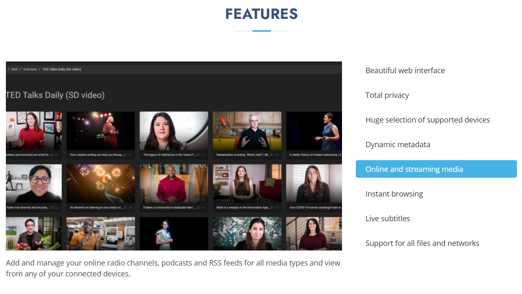Click the TED Talks Daily (SD video) page heading
The height and width of the screenshot is (294, 522).
click(x=55, y=95)
